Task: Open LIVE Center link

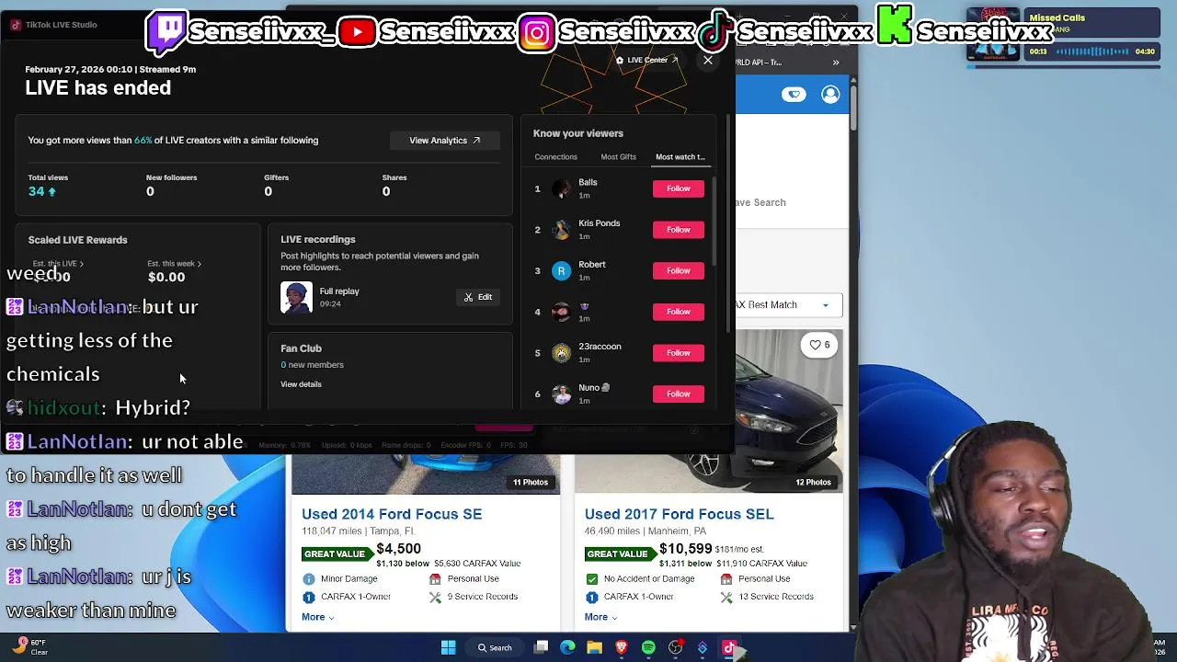Action: point(647,61)
